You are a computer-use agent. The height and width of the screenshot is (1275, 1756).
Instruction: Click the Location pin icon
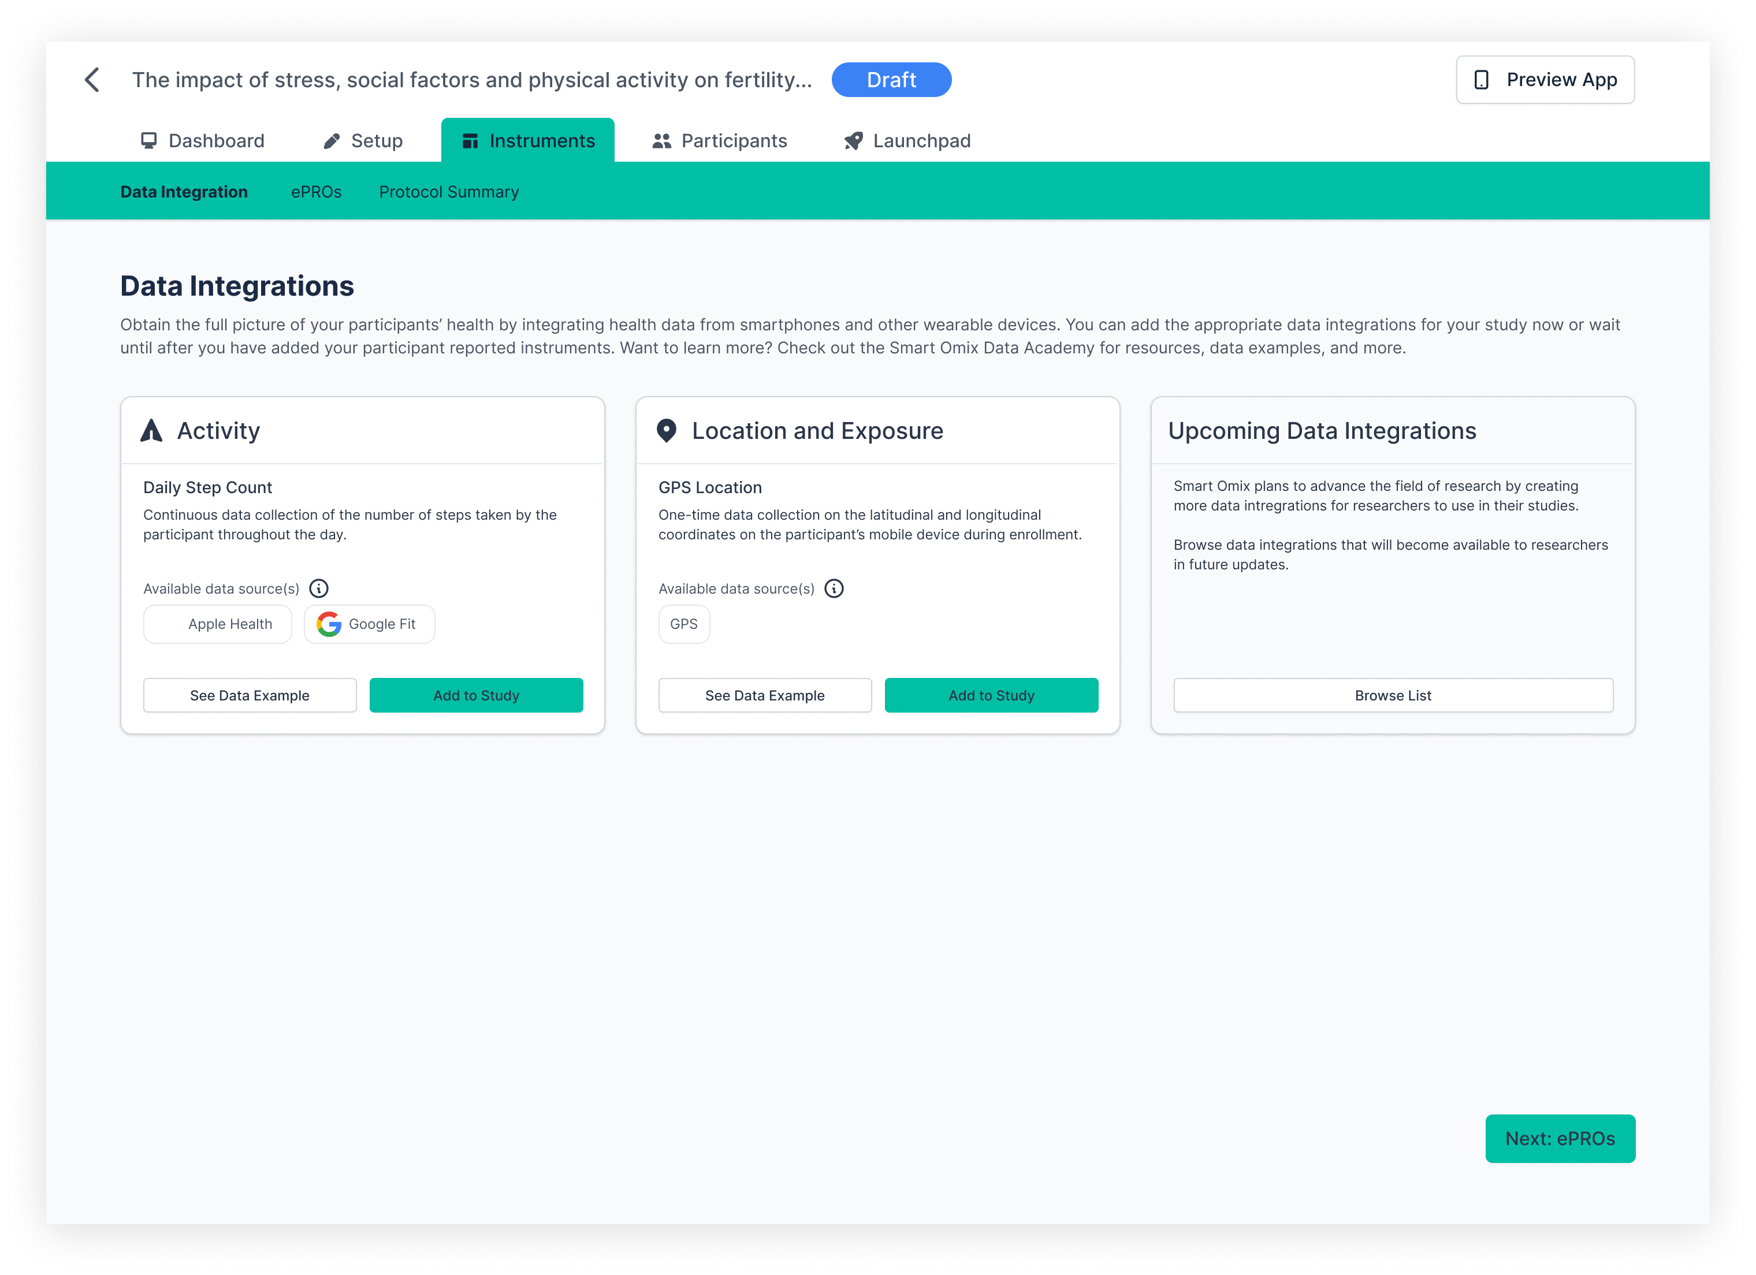tap(666, 430)
